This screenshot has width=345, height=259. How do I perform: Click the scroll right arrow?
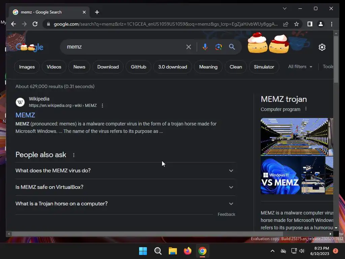click(x=331, y=234)
